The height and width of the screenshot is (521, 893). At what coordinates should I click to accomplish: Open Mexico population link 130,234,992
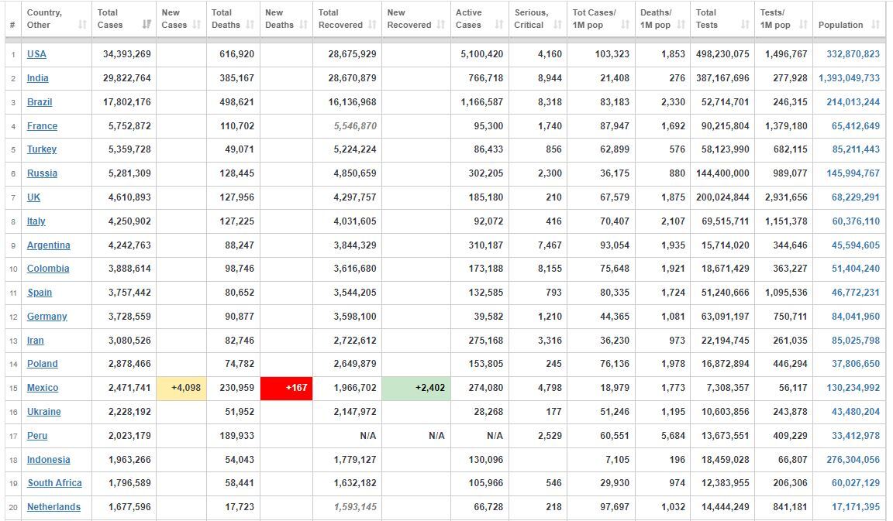pyautogui.click(x=853, y=387)
